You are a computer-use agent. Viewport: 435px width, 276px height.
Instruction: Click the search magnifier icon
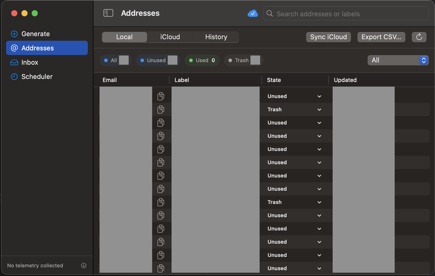tap(270, 13)
